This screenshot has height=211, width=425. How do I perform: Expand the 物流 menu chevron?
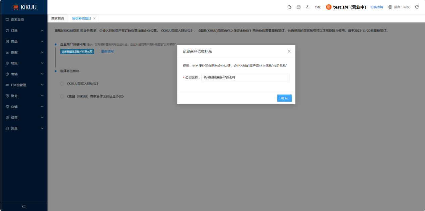(x=42, y=63)
